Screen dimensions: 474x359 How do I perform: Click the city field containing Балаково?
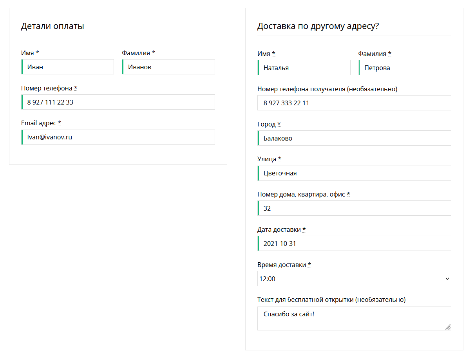click(x=354, y=138)
